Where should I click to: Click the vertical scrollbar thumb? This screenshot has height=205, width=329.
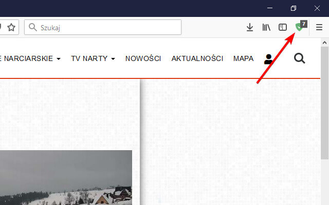click(324, 103)
